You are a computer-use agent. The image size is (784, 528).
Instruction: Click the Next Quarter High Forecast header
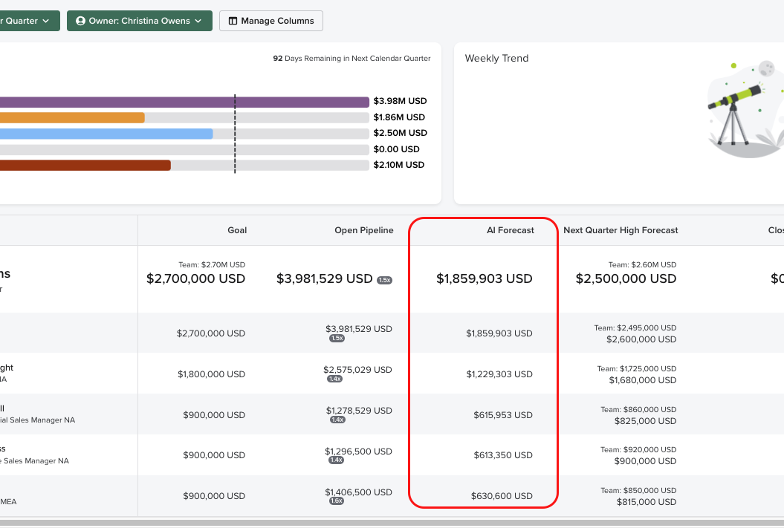point(621,230)
